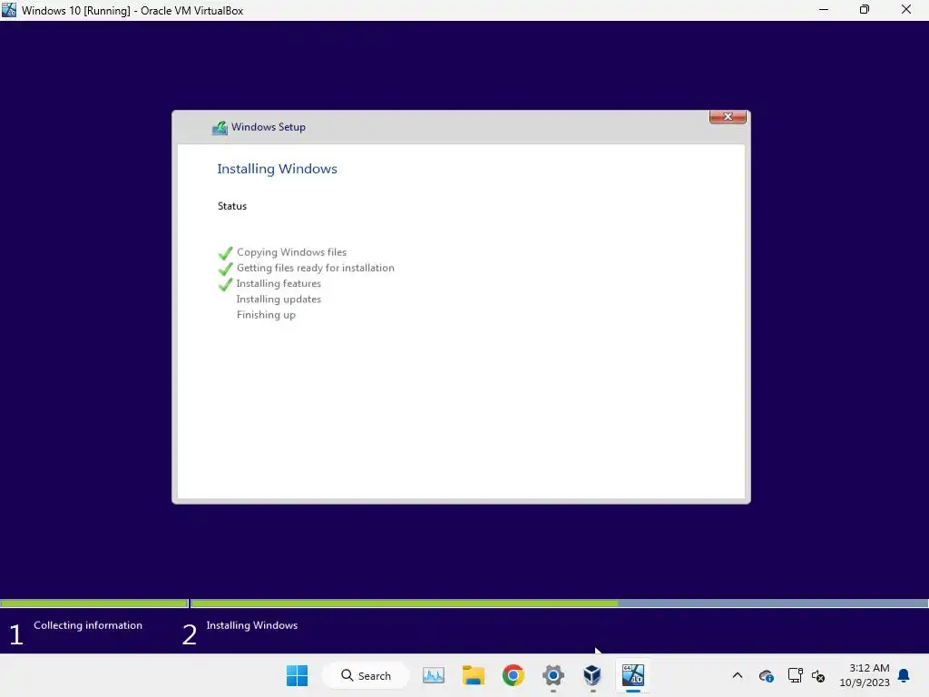Click the VirtualBox title bar icon
This screenshot has height=697, width=929.
(9, 10)
